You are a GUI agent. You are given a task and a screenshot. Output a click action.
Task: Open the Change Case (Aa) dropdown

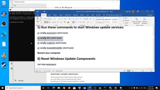(x=65, y=19)
